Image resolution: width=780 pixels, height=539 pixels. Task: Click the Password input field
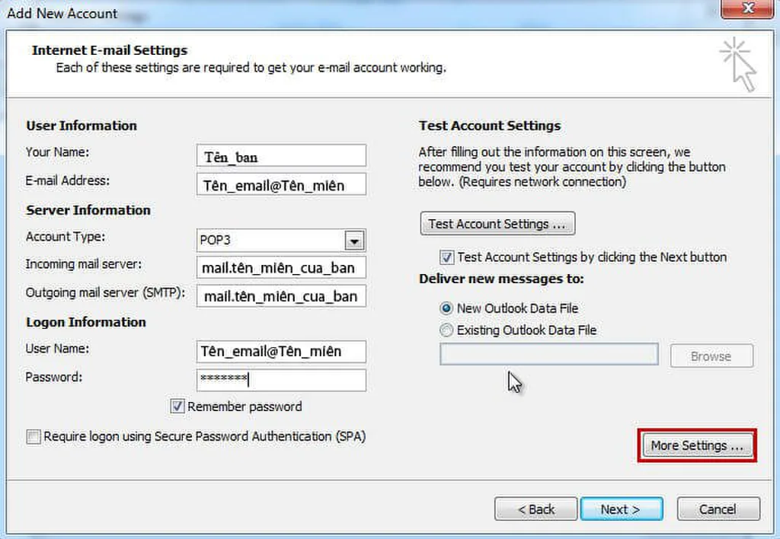click(x=281, y=380)
